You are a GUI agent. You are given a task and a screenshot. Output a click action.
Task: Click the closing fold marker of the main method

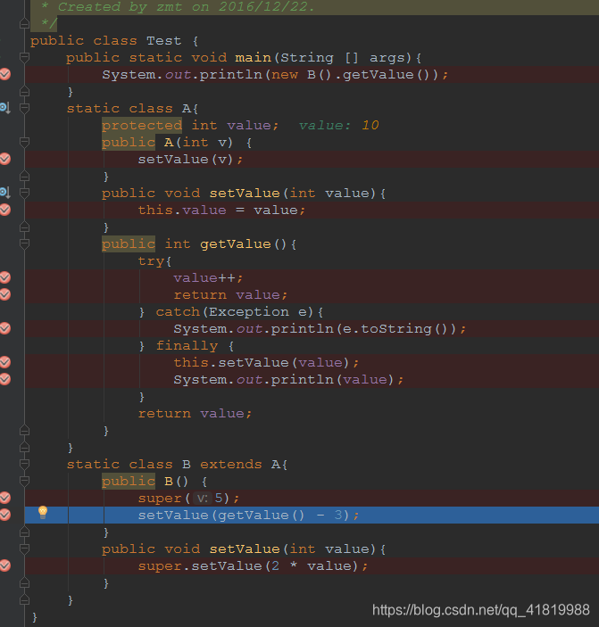24,92
